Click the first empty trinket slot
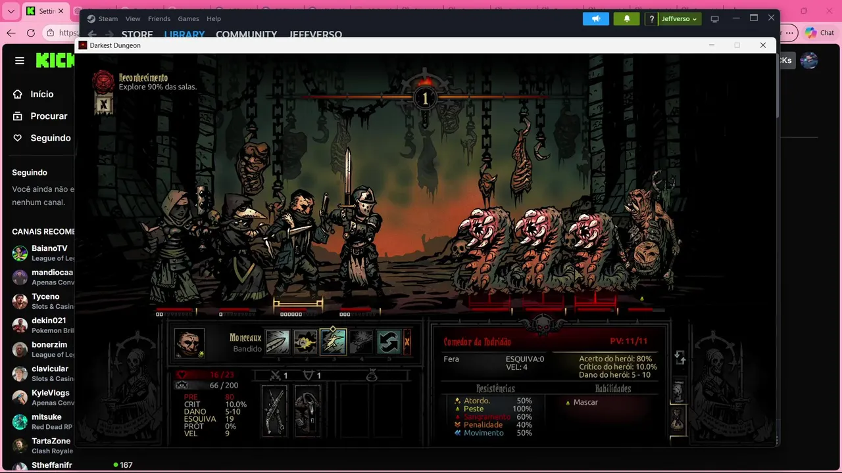 (354, 411)
